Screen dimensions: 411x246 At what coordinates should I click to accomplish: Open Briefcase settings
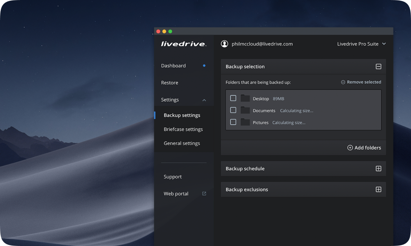[x=183, y=130]
